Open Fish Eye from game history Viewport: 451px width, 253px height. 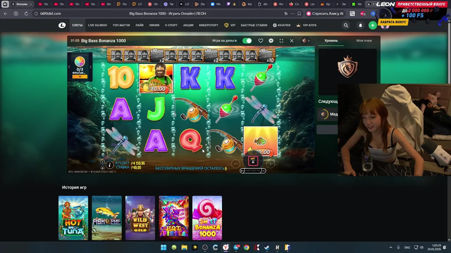(x=107, y=218)
